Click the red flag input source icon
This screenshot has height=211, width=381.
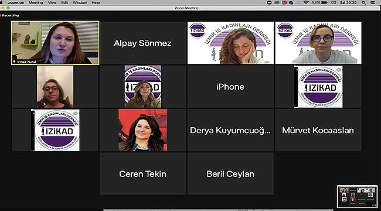334,2
